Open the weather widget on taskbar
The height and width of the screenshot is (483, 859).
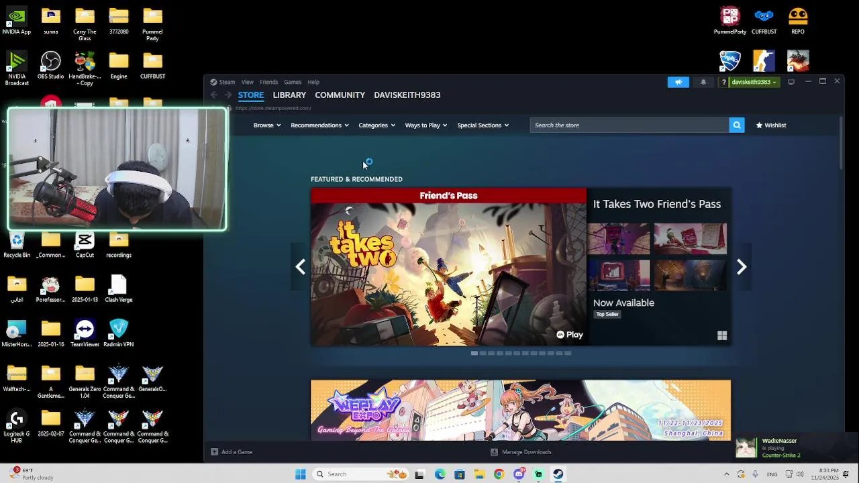(x=30, y=474)
